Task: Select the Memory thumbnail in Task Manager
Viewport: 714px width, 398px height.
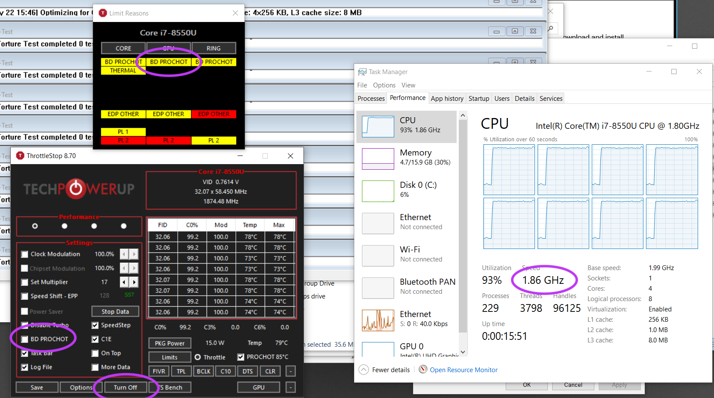Action: [x=378, y=159]
